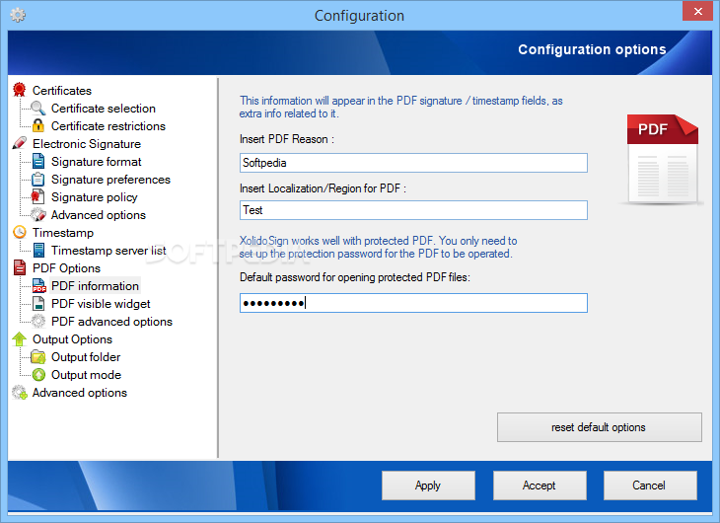Click the Certificate restrictions padlock icon
The height and width of the screenshot is (523, 720).
(x=38, y=125)
